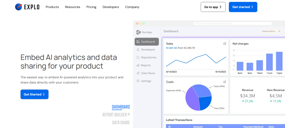Click the Explo logo icon
Image resolution: width=285 pixels, height=128 pixels.
pyautogui.click(x=19, y=7)
